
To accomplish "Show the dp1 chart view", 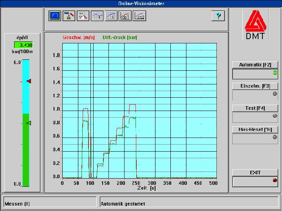I will [125, 16].
